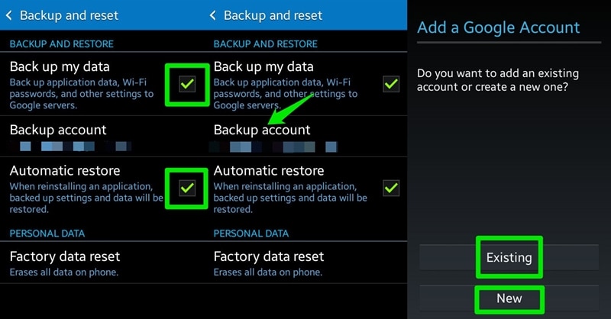Tap the Automatic restore label on the middle screen
Image resolution: width=611 pixels, height=319 pixels.
click(x=269, y=170)
